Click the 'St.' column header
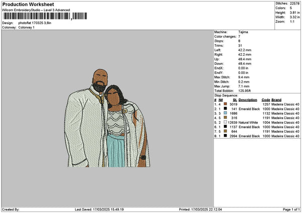The width and height of the screenshot is (302, 213). pos(235,100)
